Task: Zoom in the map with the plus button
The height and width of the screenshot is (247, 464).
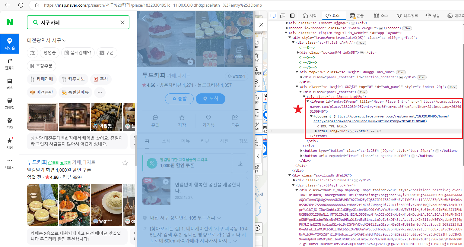Action: [257, 241]
